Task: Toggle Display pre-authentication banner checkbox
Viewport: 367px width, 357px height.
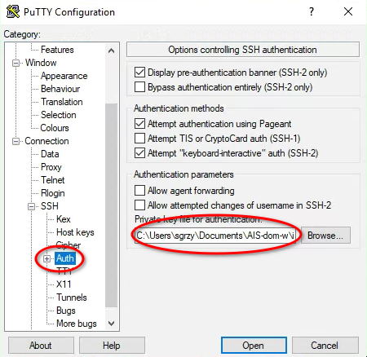Action: 139,73
